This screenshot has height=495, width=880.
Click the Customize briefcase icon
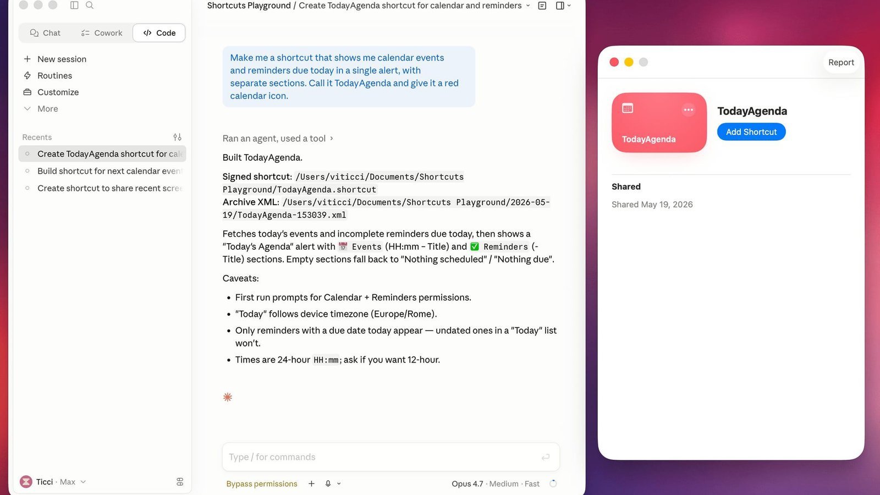click(28, 92)
